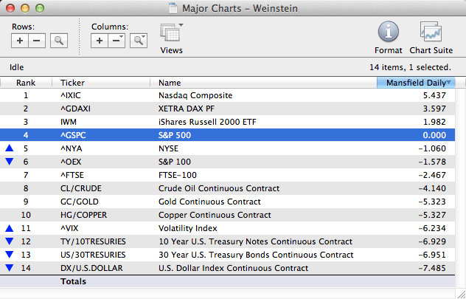Open the remove column dropdown button
This screenshot has height=299, width=466.
[x=116, y=40]
